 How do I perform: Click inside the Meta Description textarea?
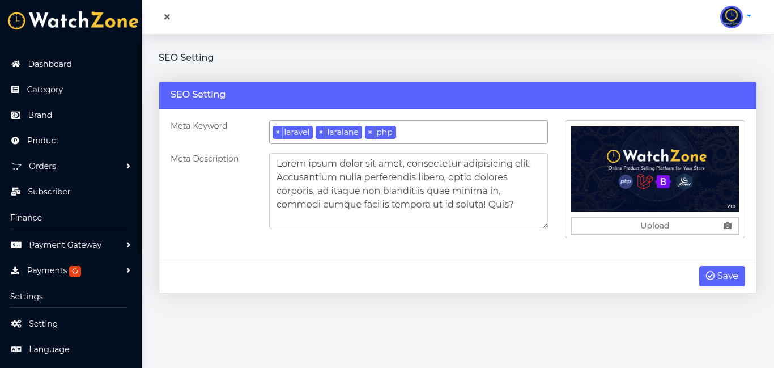pos(408,191)
